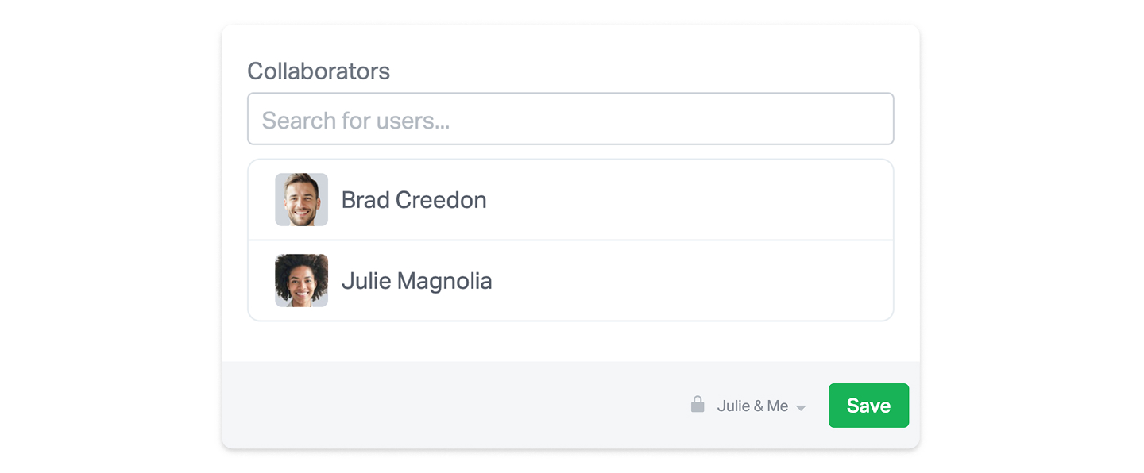Focus the Search for users field
The width and height of the screenshot is (1144, 473).
pos(570,119)
